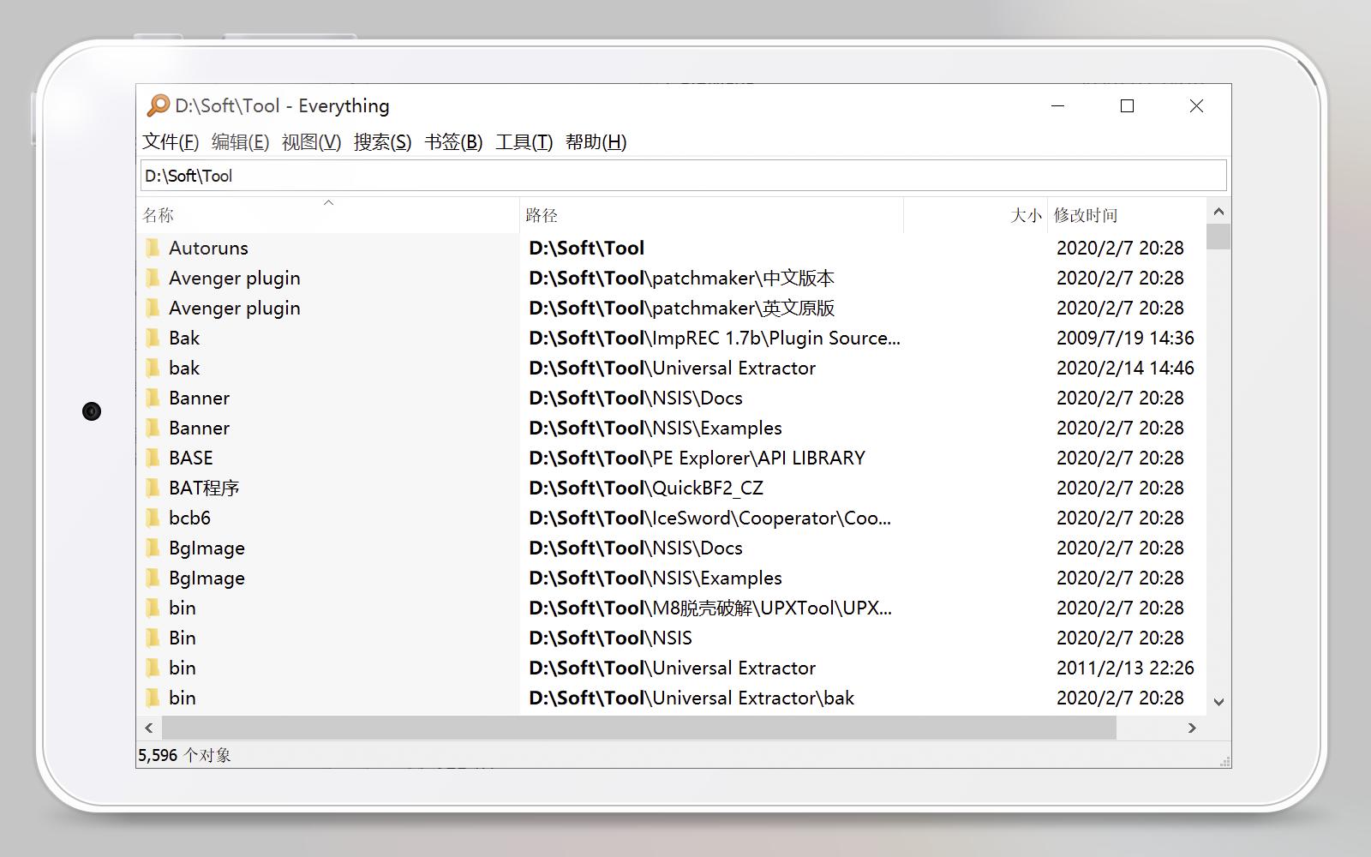The height and width of the screenshot is (857, 1371).
Task: Click the down arrow on vertical scrollbar
Action: [x=1218, y=702]
